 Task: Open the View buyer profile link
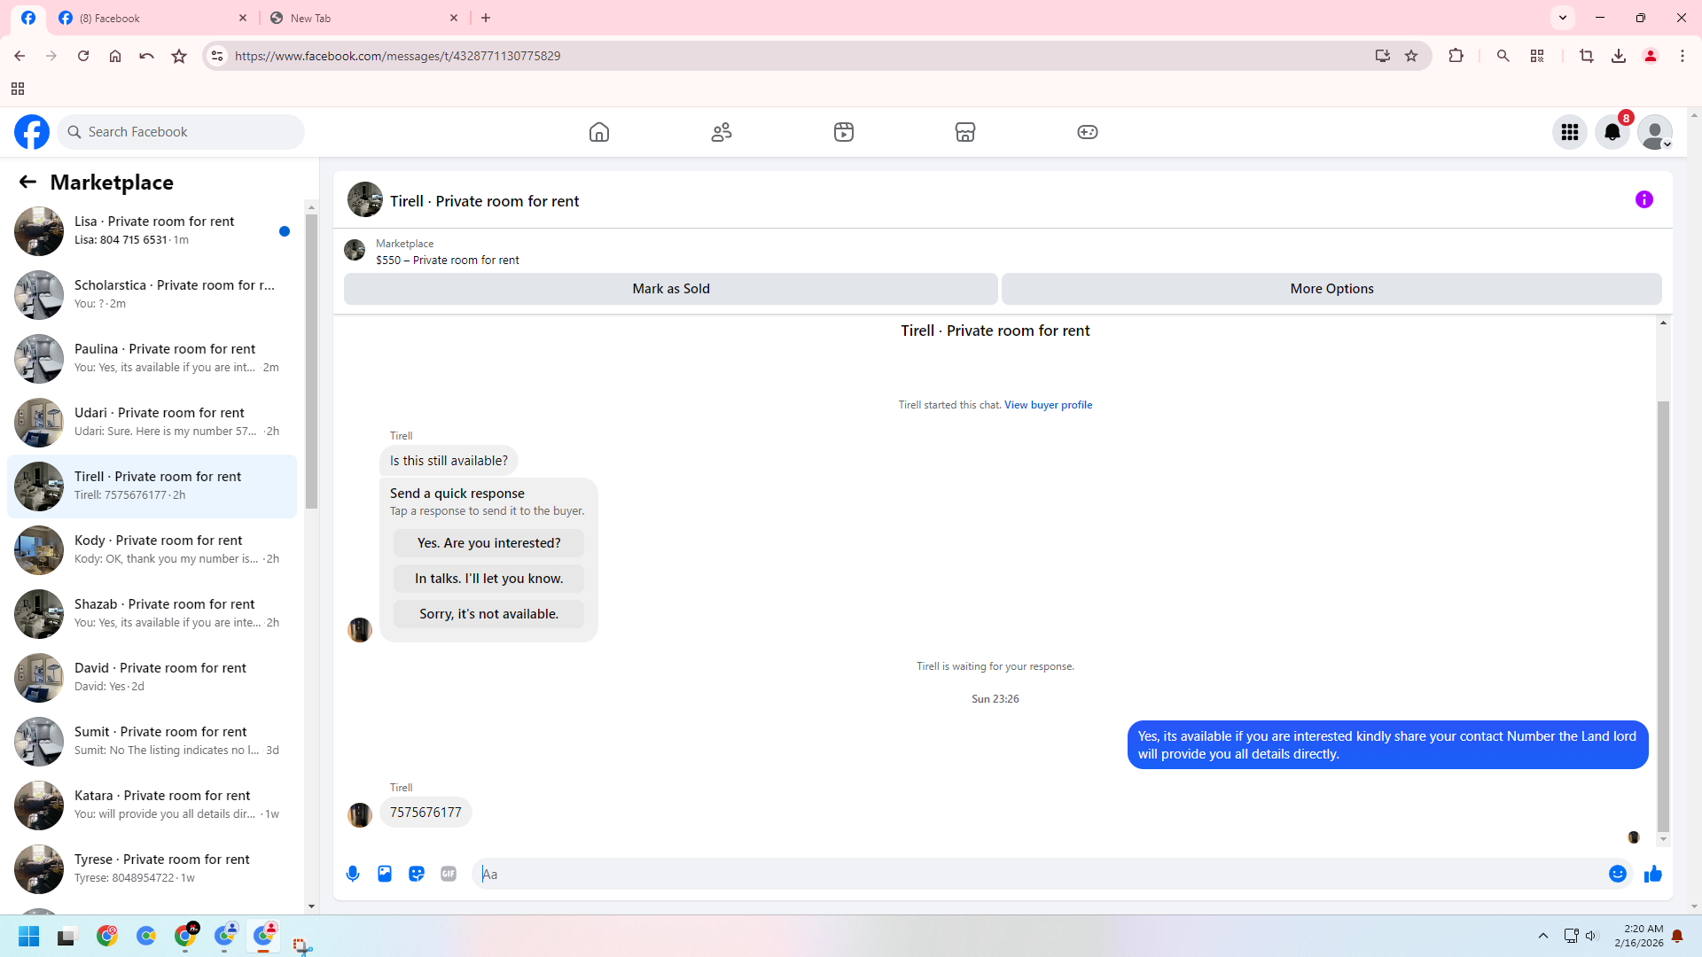pos(1048,405)
